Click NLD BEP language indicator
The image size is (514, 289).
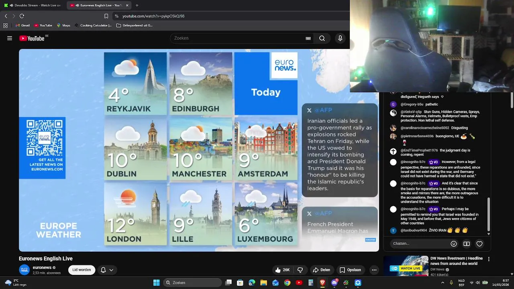pyautogui.click(x=461, y=283)
